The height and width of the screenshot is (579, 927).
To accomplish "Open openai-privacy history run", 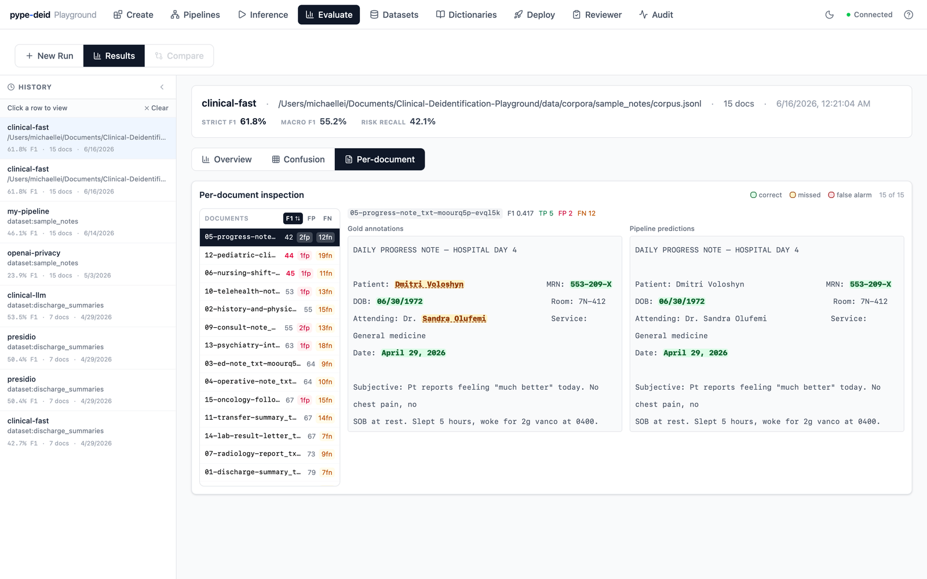I will tap(88, 264).
